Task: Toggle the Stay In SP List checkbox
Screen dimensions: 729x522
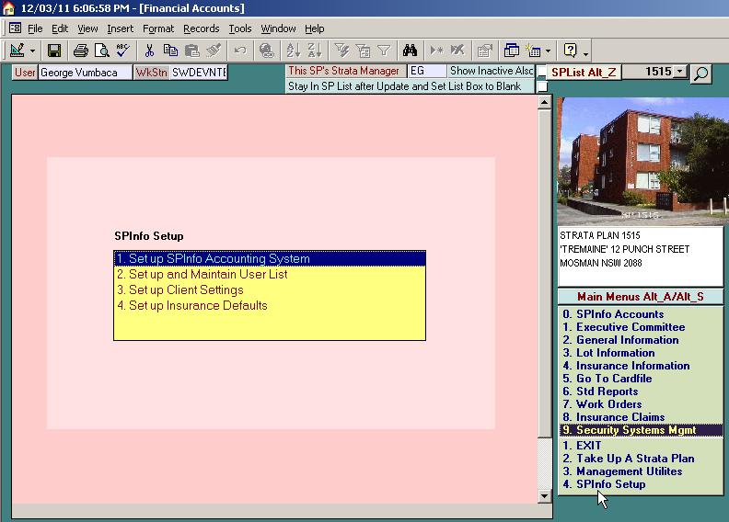Action: pos(542,86)
